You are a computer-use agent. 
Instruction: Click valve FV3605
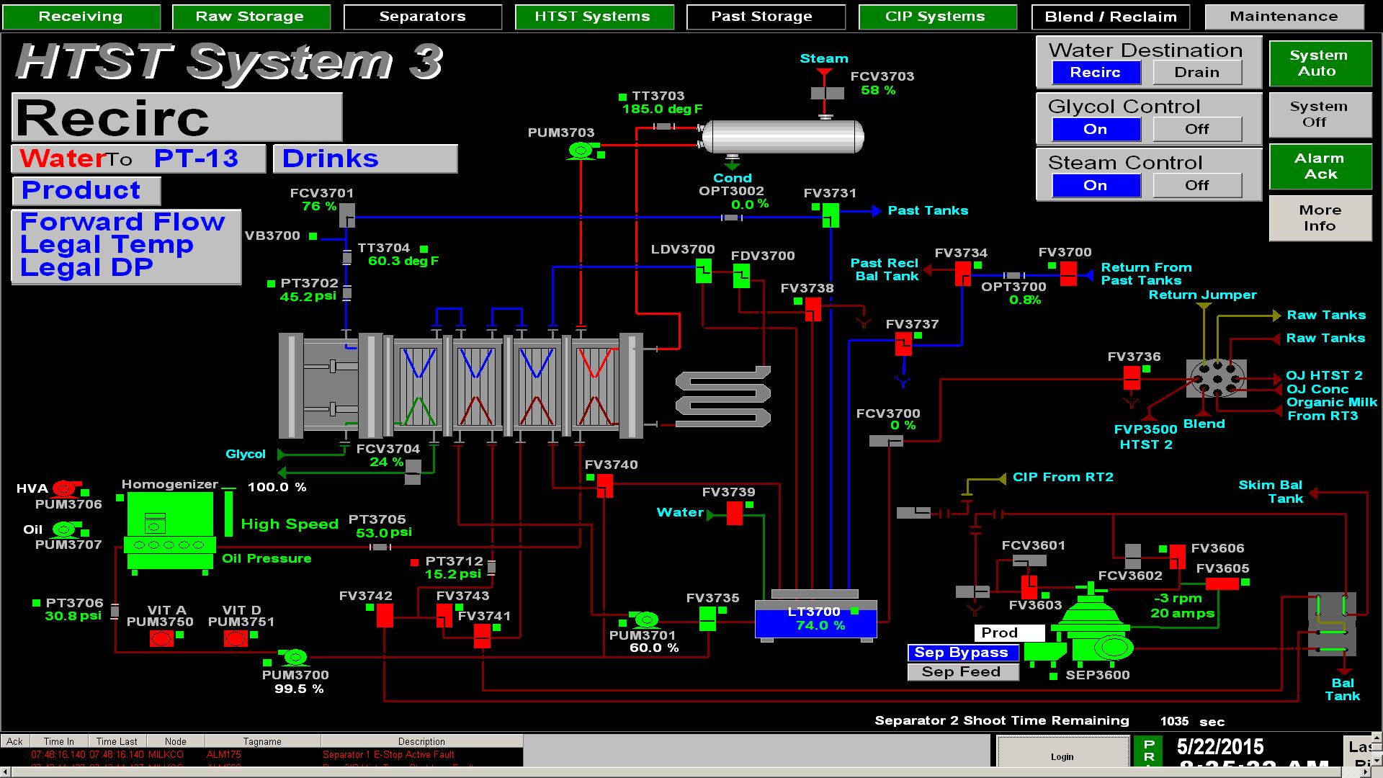(x=1222, y=584)
